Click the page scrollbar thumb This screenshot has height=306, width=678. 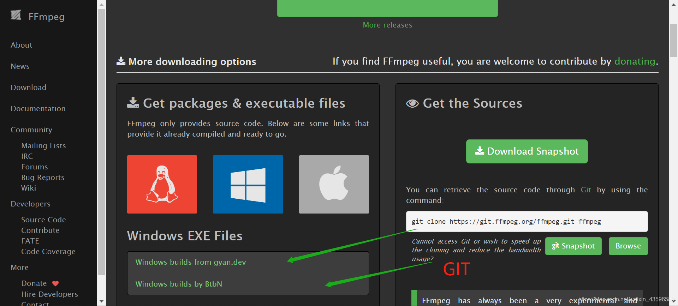coord(674,41)
